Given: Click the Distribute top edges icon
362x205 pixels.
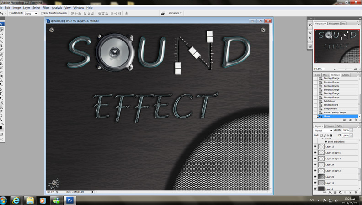Looking at the screenshot, I should pos(100,13).
